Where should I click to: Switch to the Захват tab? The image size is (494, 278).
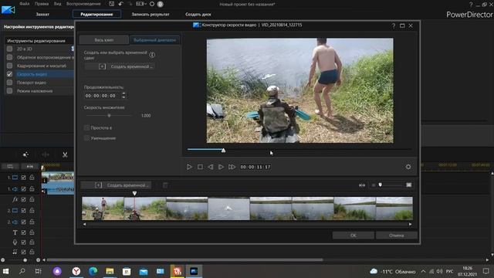coord(42,14)
